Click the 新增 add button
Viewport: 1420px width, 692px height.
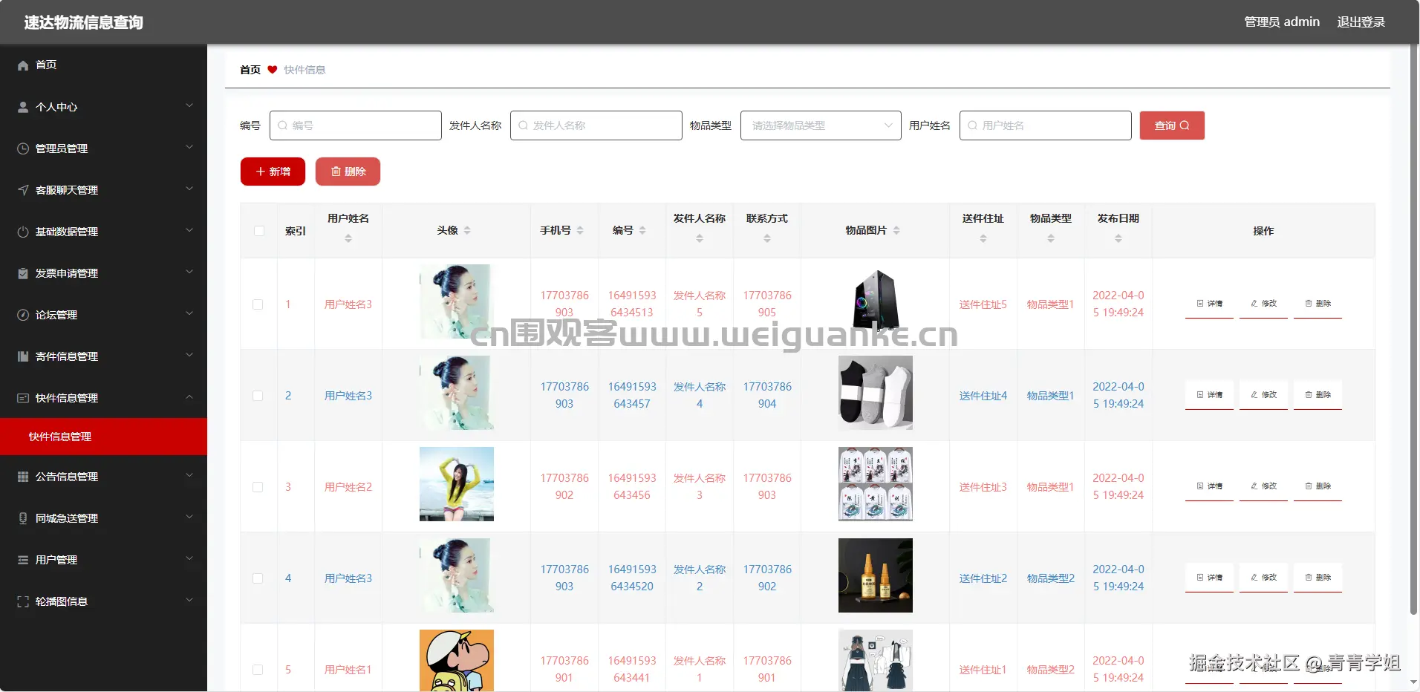272,172
